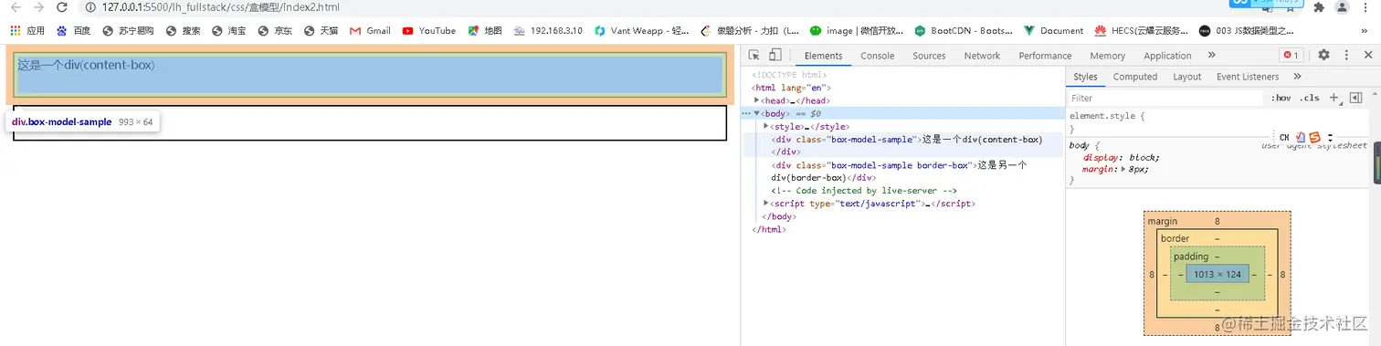Open the 192.168.3.10 bookmark
This screenshot has width=1381, height=346.
pos(548,30)
